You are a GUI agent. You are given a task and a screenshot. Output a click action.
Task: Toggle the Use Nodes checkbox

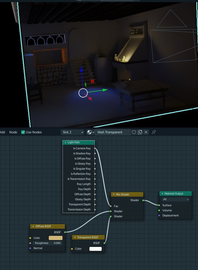pyautogui.click(x=23, y=132)
